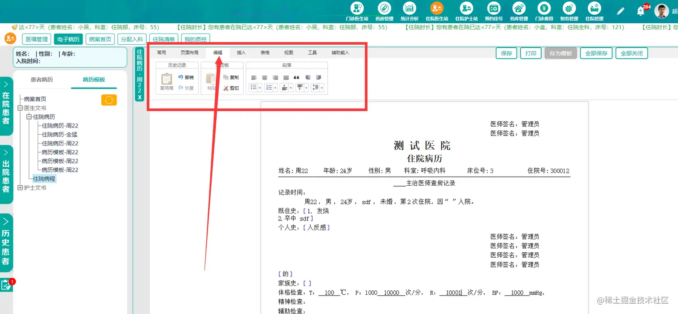This screenshot has width=678, height=314.
Task: Apply center paragraph alignment
Action: tap(265, 77)
